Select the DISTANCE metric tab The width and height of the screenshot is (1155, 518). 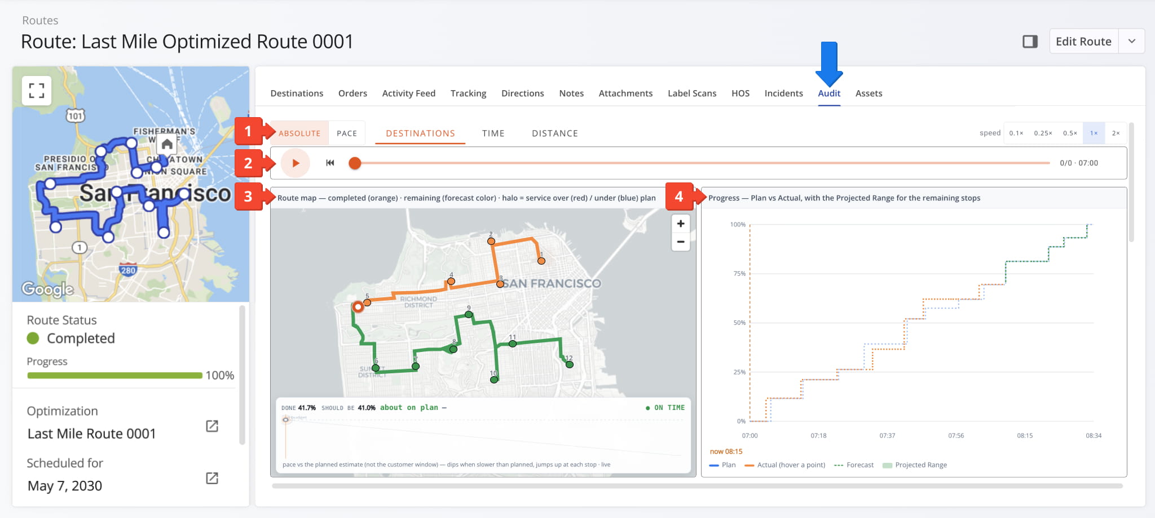[x=555, y=133]
